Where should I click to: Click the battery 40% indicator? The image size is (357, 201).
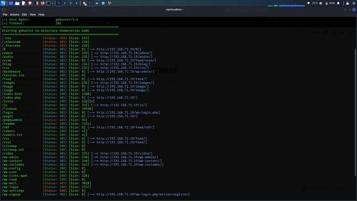330,3
